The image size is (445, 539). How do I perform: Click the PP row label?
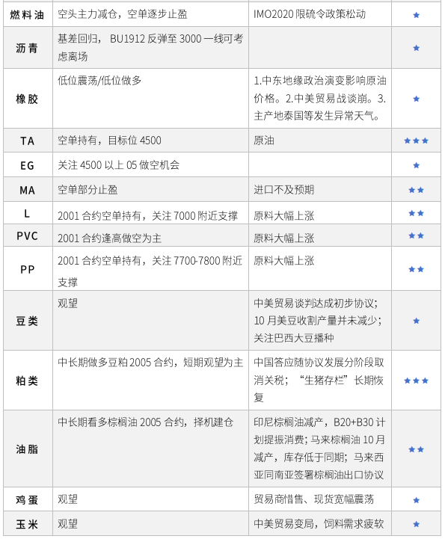pos(28,269)
